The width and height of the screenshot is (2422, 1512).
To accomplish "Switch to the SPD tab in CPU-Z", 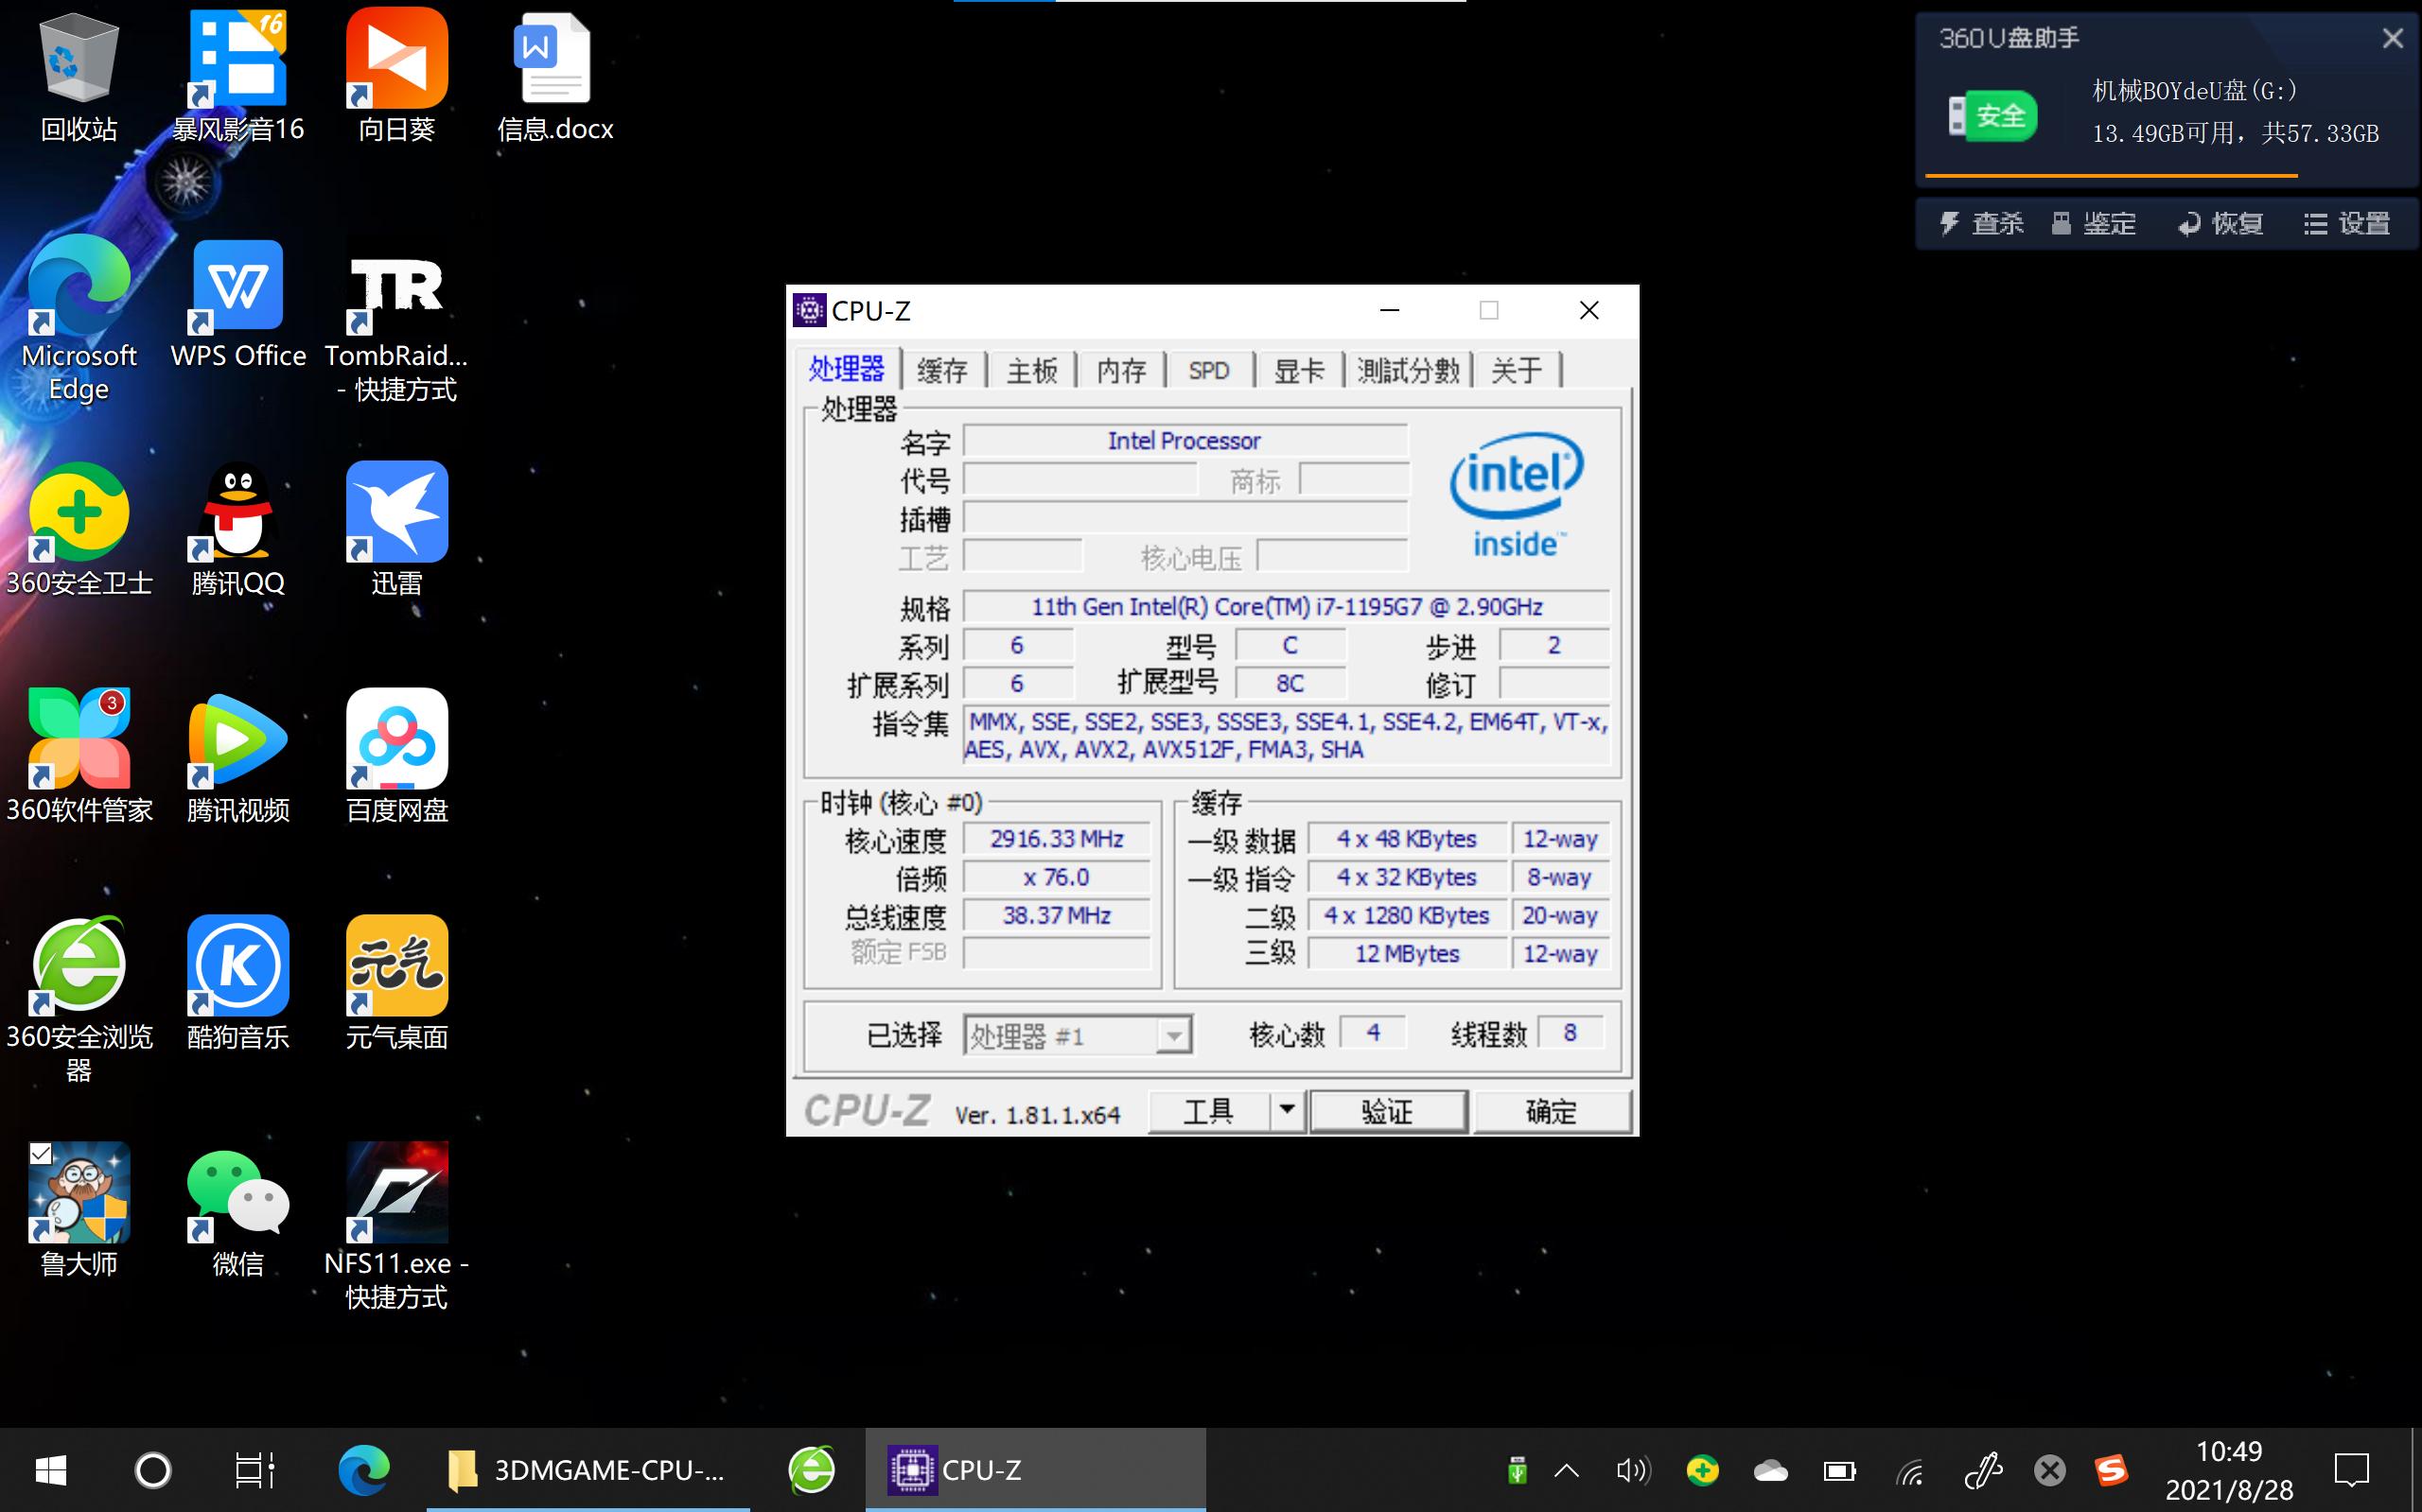I will tap(1208, 369).
